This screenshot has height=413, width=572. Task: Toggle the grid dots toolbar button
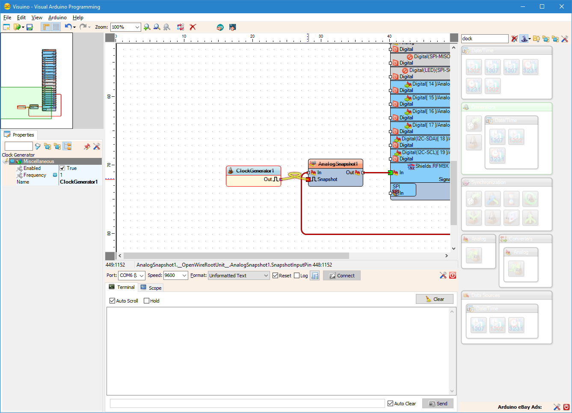point(56,27)
